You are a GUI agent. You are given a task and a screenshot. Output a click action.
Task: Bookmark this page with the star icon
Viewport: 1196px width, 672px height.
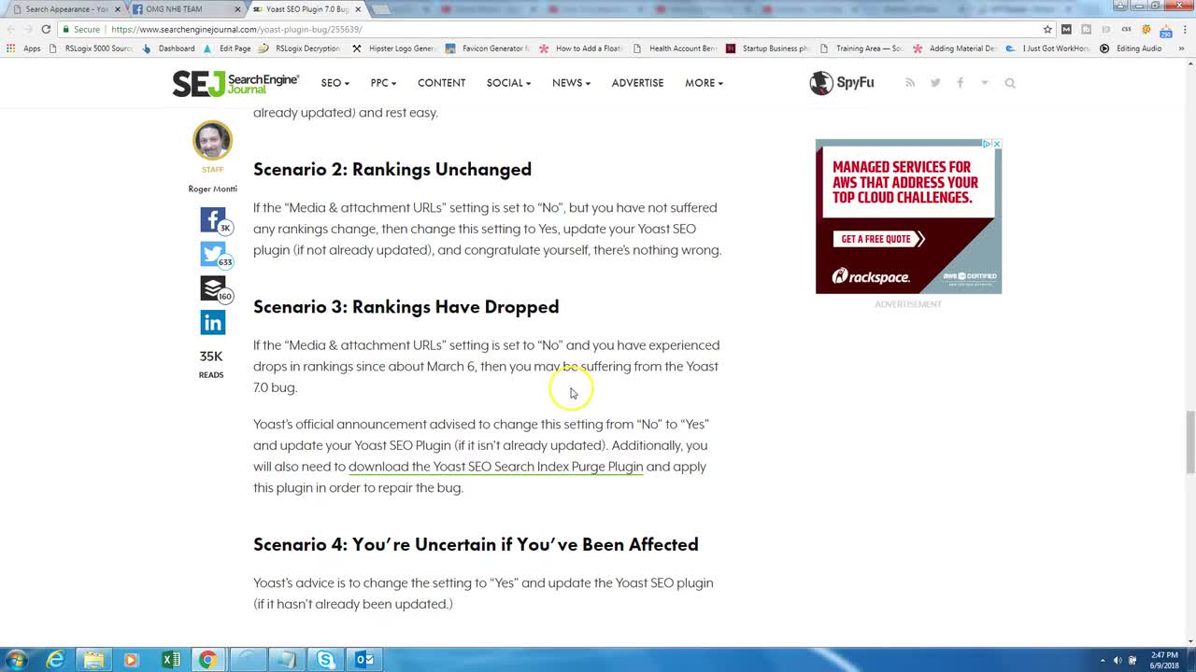tap(1047, 29)
